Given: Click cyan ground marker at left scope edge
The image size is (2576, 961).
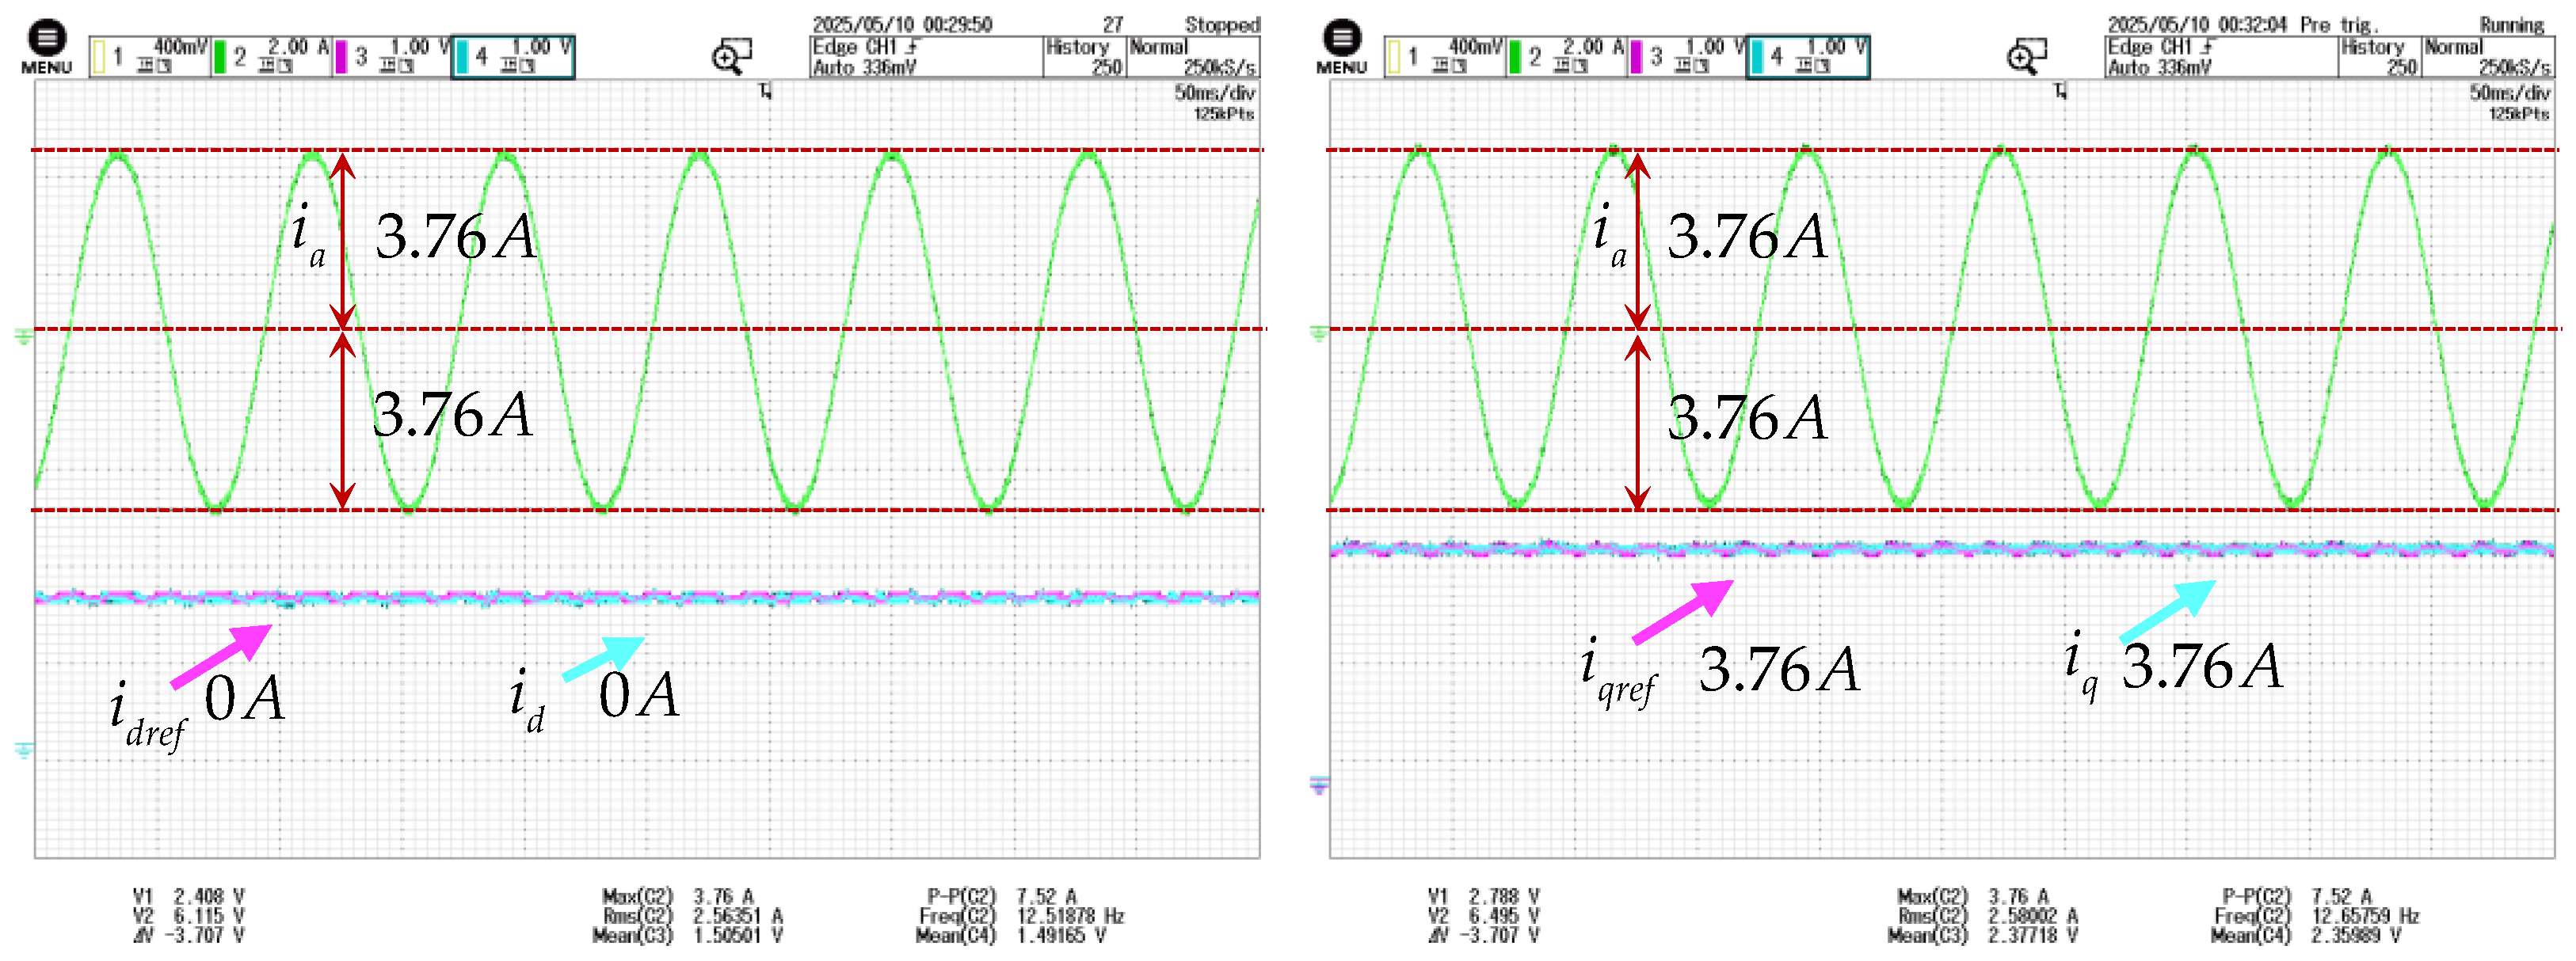Looking at the screenshot, I should click(x=23, y=750).
